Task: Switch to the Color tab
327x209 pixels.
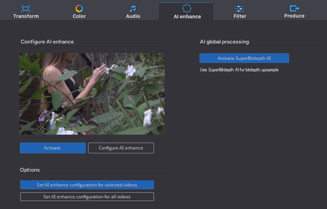Action: click(x=79, y=12)
